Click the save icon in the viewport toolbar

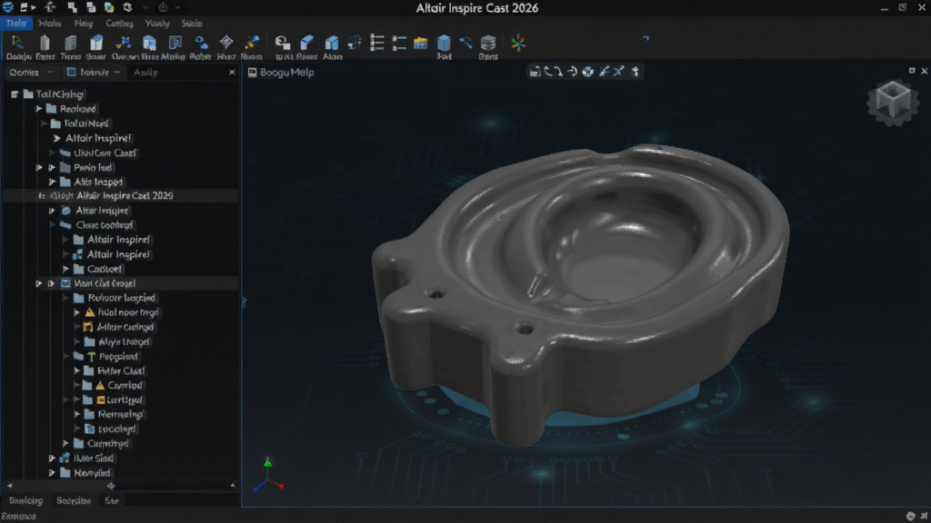click(535, 72)
